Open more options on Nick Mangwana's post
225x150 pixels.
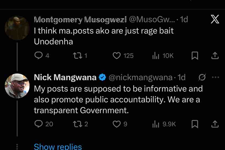(216, 77)
